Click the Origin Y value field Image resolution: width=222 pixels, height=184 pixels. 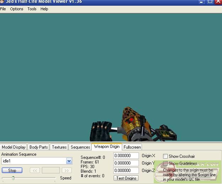click(126, 163)
